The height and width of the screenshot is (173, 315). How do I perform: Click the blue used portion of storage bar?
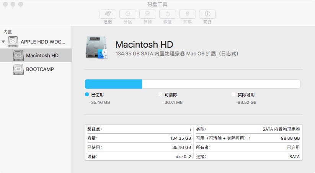point(113,84)
